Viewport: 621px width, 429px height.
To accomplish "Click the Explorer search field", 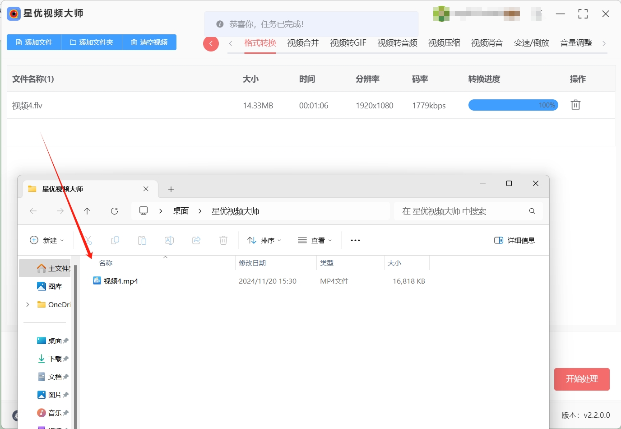I will [x=468, y=211].
